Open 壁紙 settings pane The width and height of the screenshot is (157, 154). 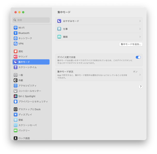click(31, 120)
